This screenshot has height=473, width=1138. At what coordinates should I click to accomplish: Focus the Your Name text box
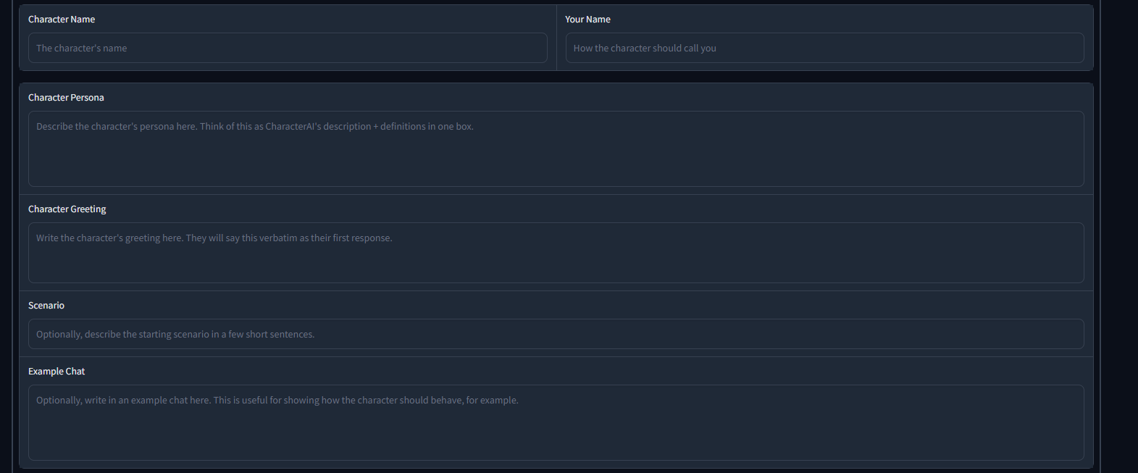pyautogui.click(x=824, y=48)
